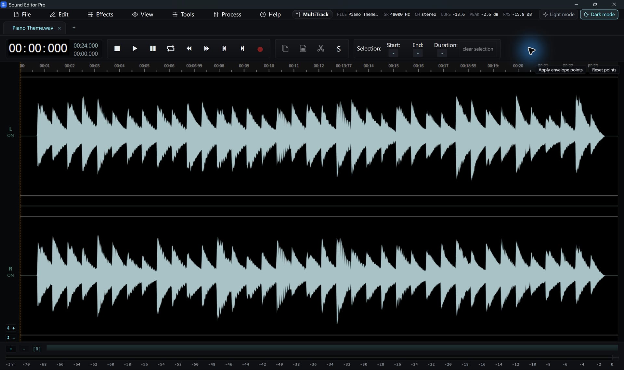Jump to end with skip-forward icon
The width and height of the screenshot is (624, 370).
242,49
